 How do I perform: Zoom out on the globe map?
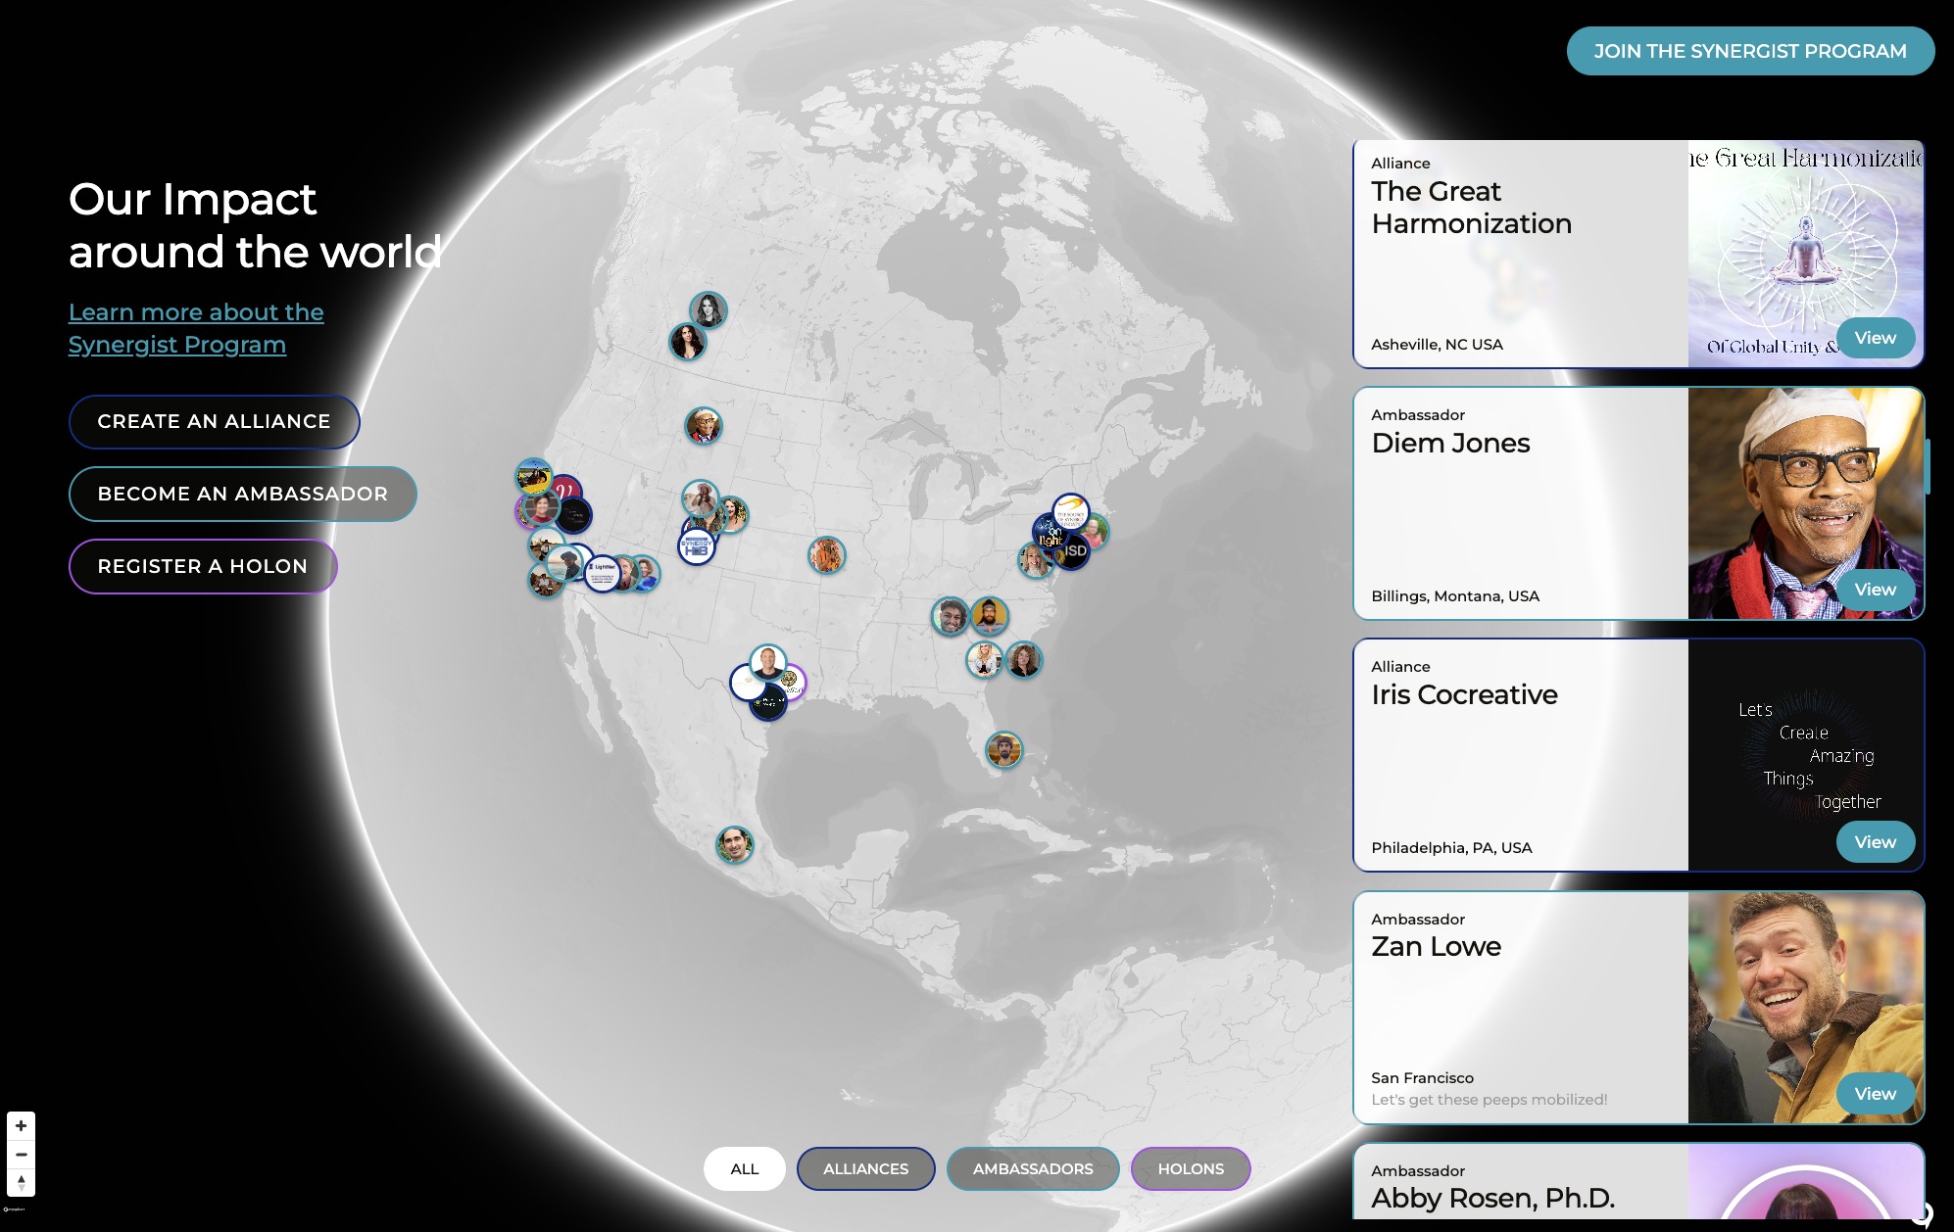pyautogui.click(x=21, y=1155)
